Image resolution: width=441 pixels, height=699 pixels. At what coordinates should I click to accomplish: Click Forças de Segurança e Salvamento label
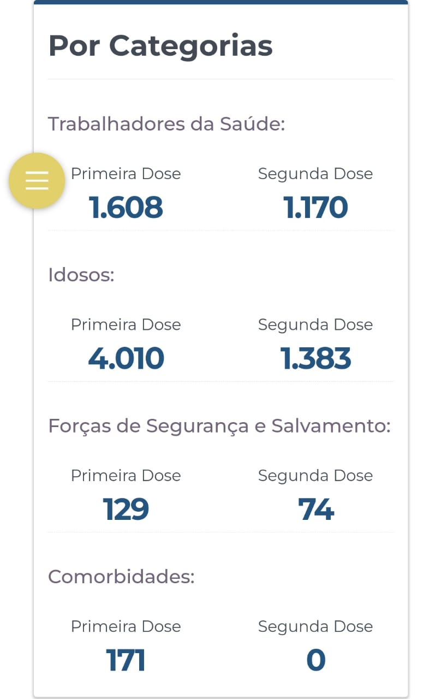coord(219,426)
